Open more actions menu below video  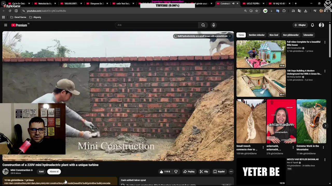pos(231,172)
